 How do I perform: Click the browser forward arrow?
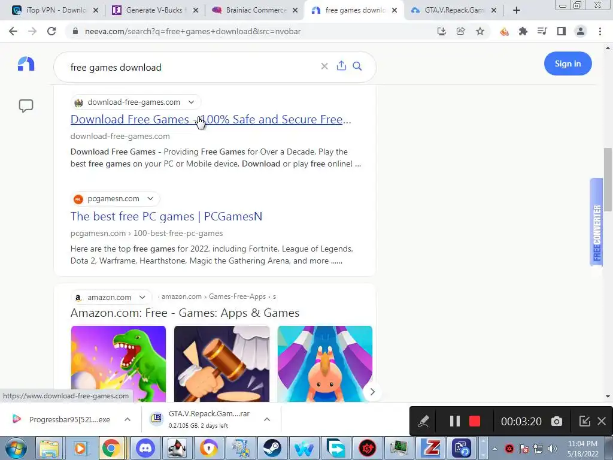(32, 31)
